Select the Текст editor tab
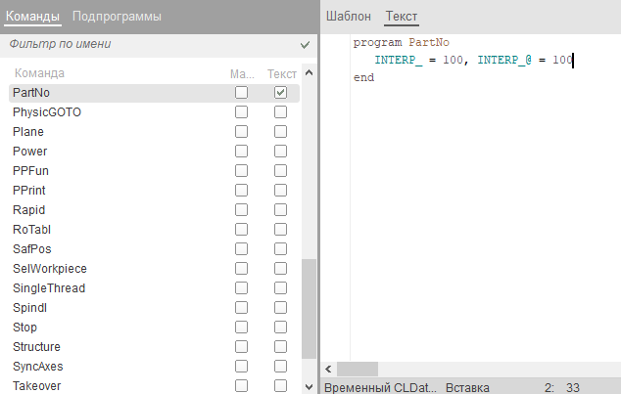The image size is (621, 394). tap(402, 17)
